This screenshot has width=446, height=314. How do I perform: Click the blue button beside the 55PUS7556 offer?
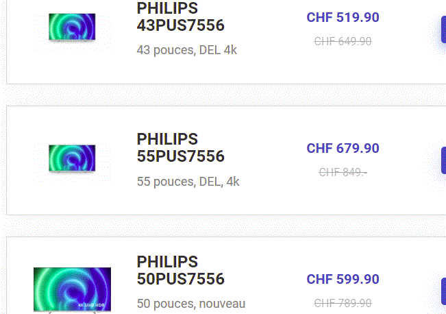coord(443,160)
